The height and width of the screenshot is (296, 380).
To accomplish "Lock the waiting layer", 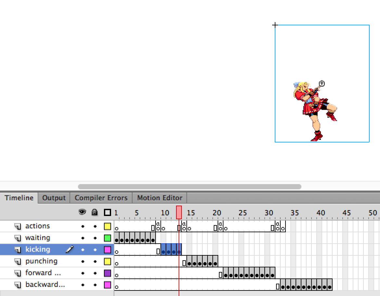I will [95, 238].
